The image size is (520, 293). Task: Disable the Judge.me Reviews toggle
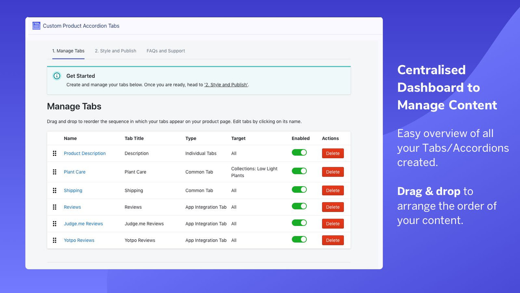299,223
